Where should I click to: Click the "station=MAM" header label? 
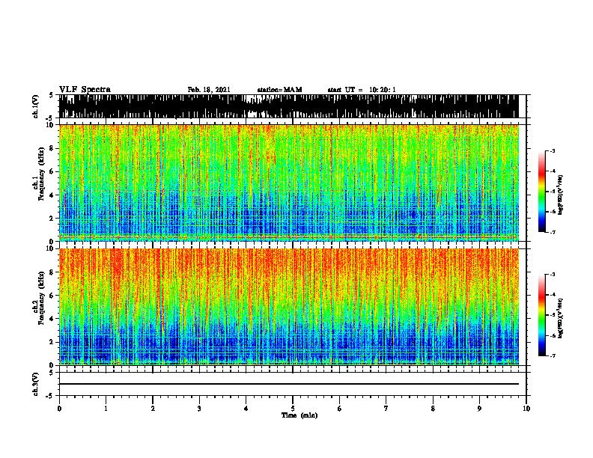click(279, 90)
